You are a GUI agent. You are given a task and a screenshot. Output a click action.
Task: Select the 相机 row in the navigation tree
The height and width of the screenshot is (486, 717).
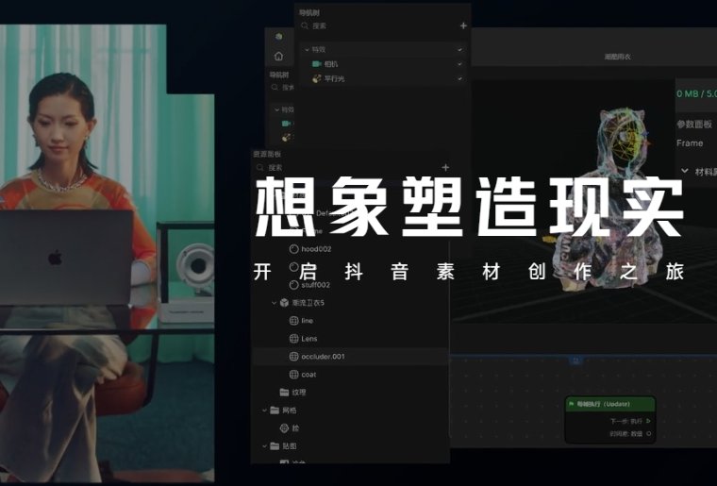(383, 64)
